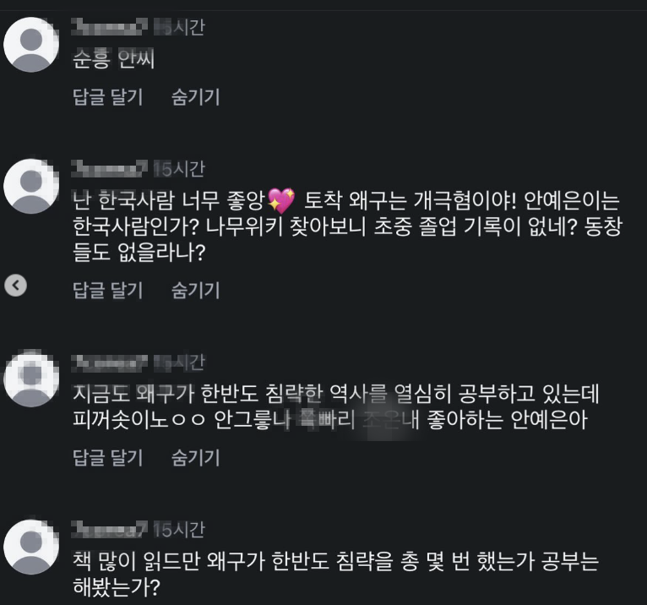Click 숨기기 under 순흥 안씨 comment
This screenshot has width=647, height=605.
pyautogui.click(x=196, y=97)
